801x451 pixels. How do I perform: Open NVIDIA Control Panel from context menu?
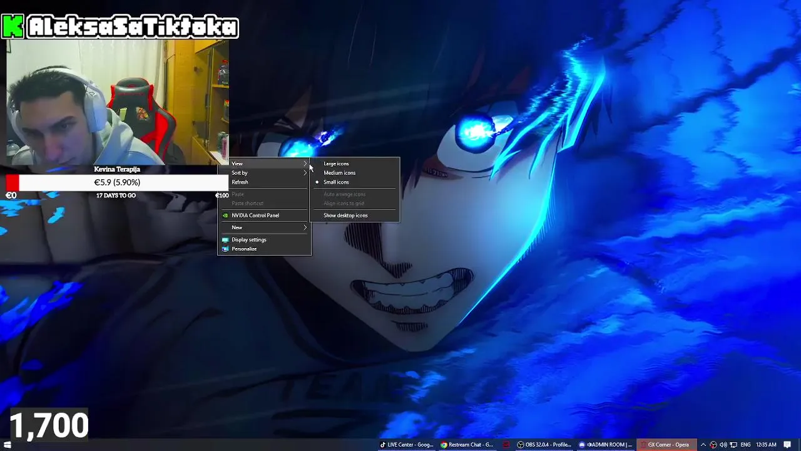coord(264,215)
